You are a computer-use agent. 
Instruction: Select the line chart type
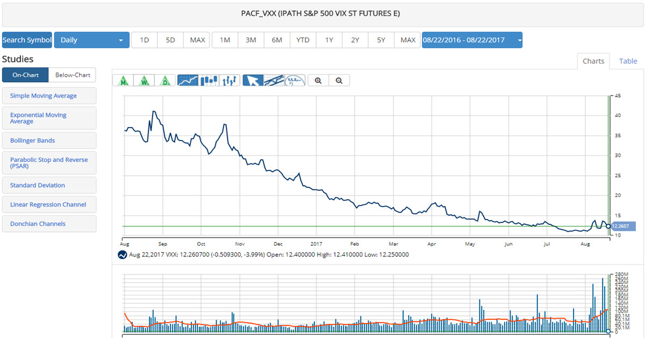(188, 80)
